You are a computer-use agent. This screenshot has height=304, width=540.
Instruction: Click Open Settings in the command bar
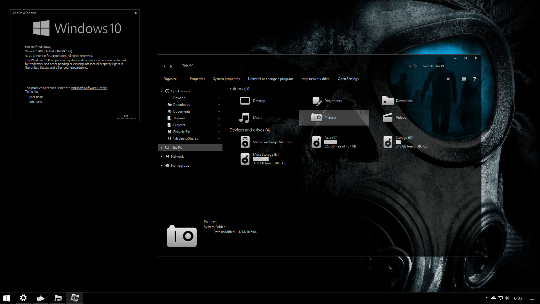348,79
